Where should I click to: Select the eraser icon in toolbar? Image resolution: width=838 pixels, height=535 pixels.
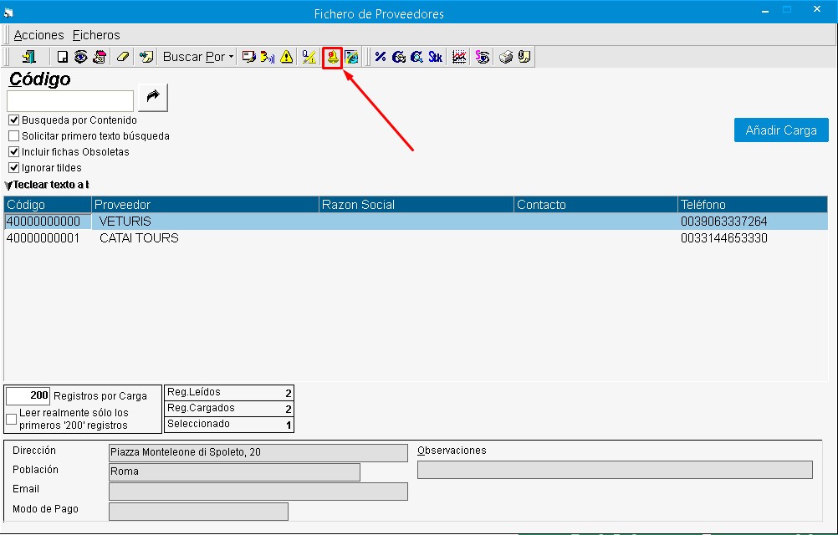[x=123, y=57]
